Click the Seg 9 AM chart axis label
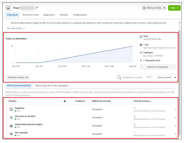Screen dimensions: 184x143 click(132, 66)
